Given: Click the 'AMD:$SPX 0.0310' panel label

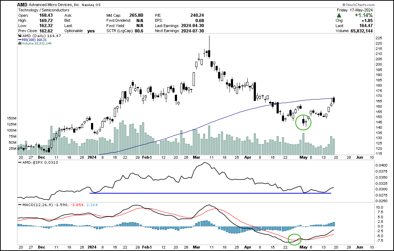Looking at the screenshot, I should point(40,162).
